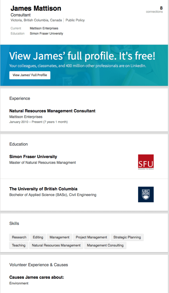Open Mattison Enterprises under Experience

coord(26,117)
